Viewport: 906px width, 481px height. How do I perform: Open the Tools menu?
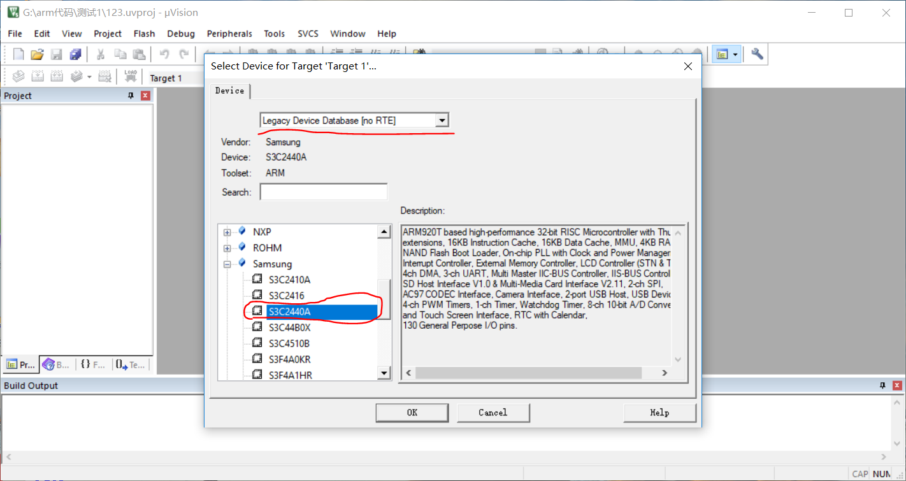click(275, 34)
